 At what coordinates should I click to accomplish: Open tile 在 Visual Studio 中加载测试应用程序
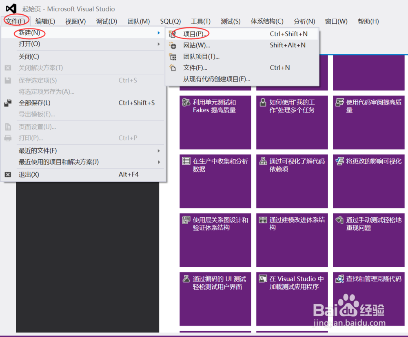292,299
